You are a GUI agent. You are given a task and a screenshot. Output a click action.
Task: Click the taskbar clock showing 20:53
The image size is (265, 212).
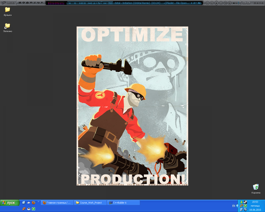pyautogui.click(x=255, y=202)
